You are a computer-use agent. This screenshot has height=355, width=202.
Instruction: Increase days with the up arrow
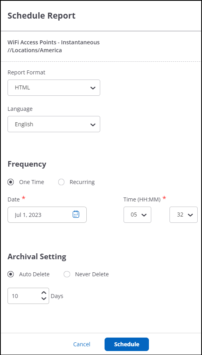44,293
